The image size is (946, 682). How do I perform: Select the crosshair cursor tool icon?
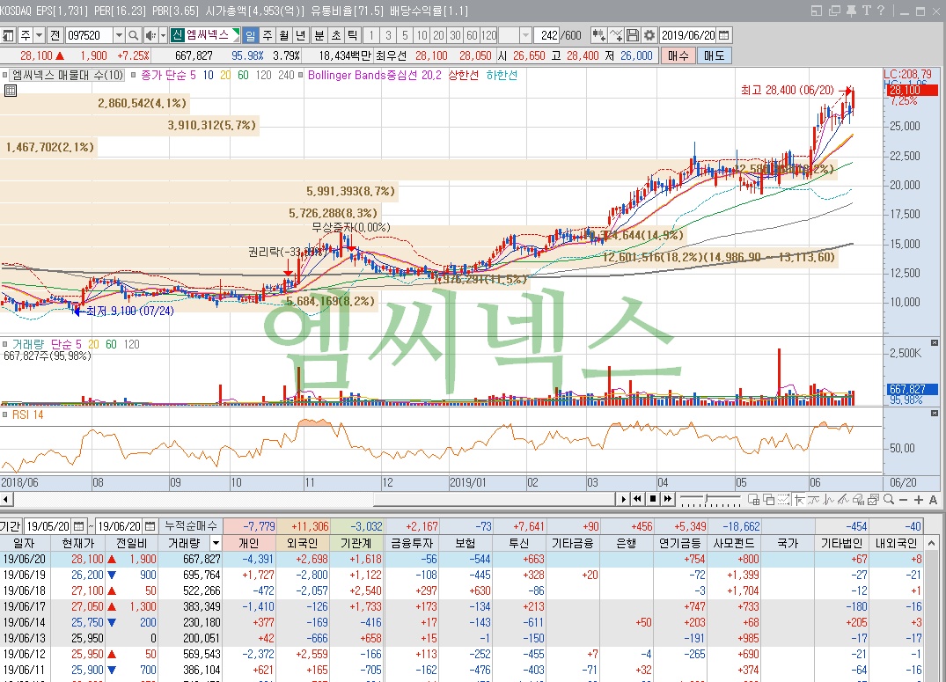(x=799, y=499)
